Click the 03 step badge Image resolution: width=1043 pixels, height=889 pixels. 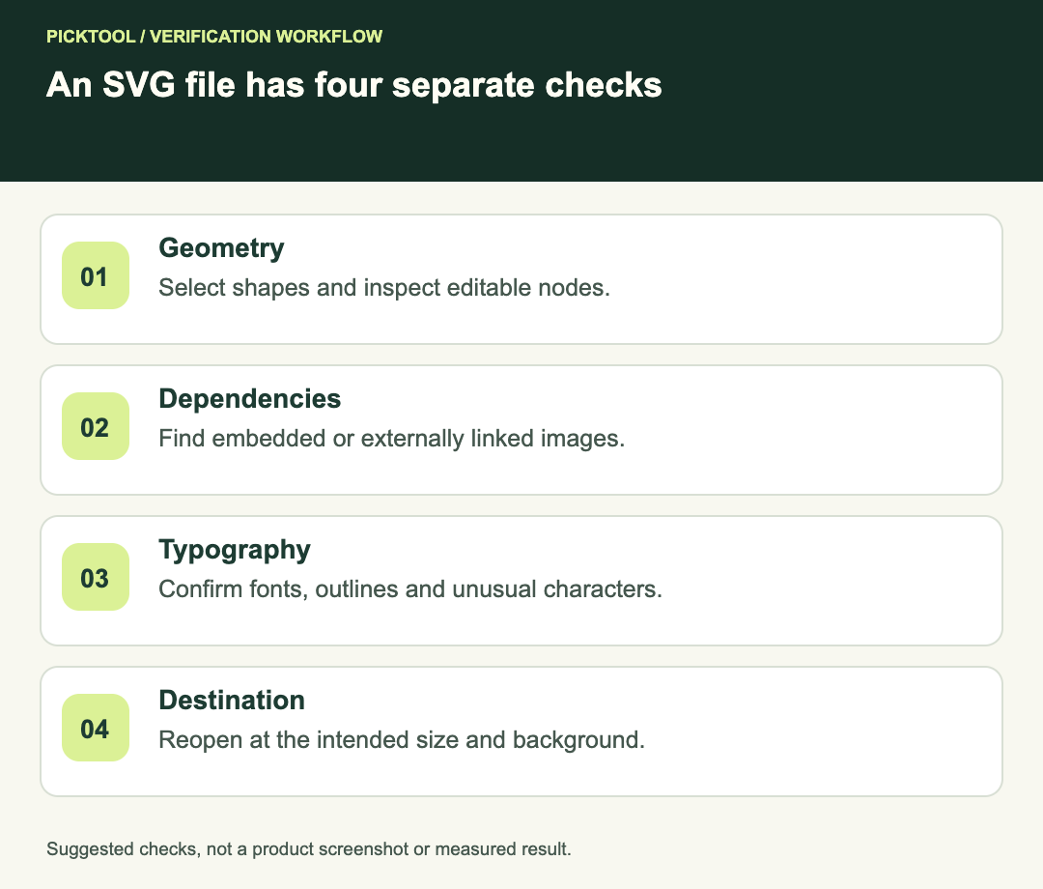pyautogui.click(x=95, y=577)
